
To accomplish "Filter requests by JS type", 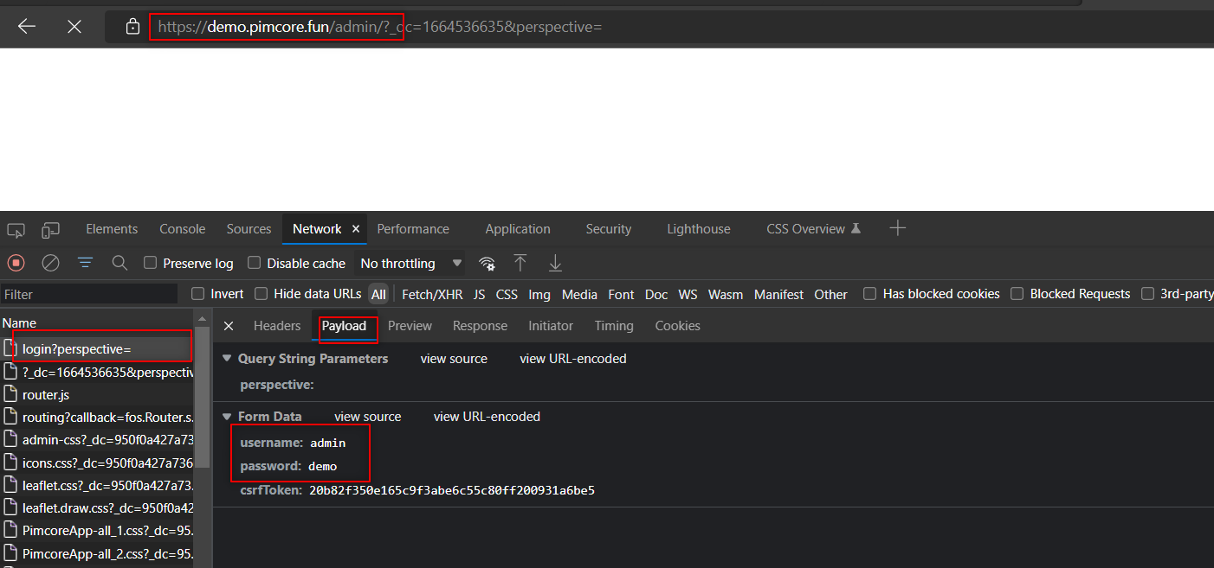I will pyautogui.click(x=480, y=295).
